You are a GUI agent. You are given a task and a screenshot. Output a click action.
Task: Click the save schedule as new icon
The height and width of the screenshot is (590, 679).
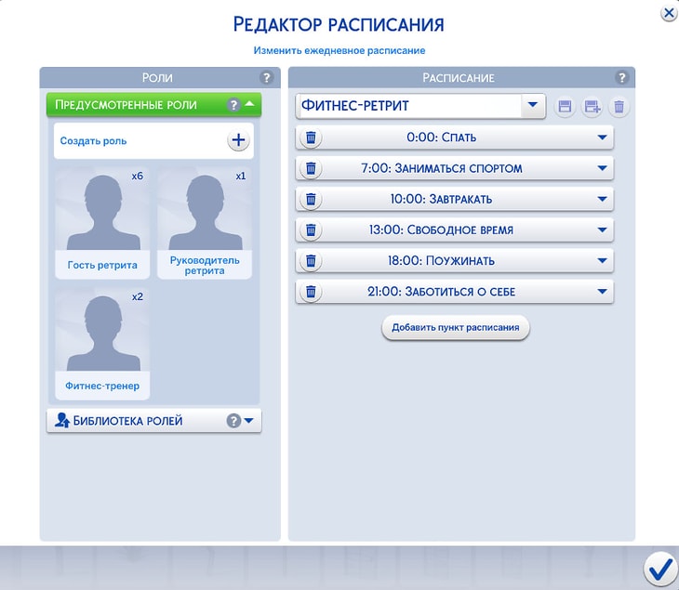pyautogui.click(x=592, y=107)
